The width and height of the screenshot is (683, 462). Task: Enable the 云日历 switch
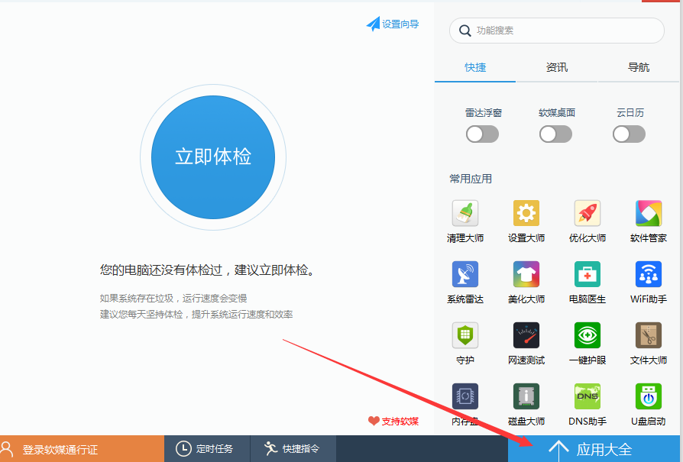point(629,134)
